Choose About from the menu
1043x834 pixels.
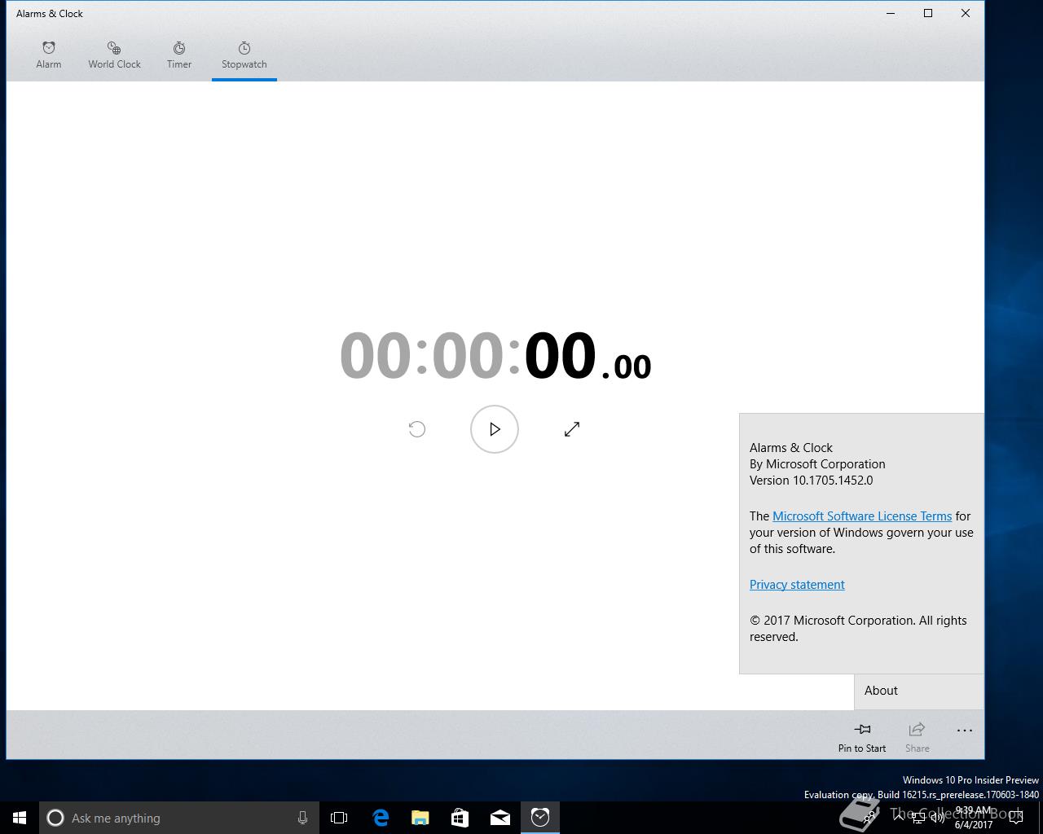coord(919,691)
